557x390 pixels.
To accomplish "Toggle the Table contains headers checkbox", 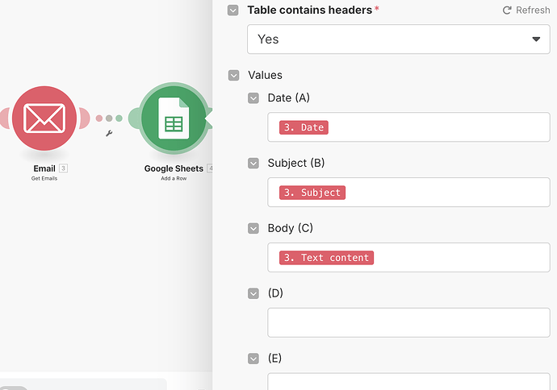I will coord(233,10).
